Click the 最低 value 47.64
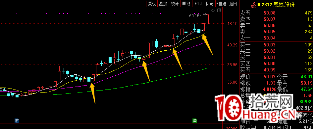Screen dimensions: 313x129 [307, 89]
